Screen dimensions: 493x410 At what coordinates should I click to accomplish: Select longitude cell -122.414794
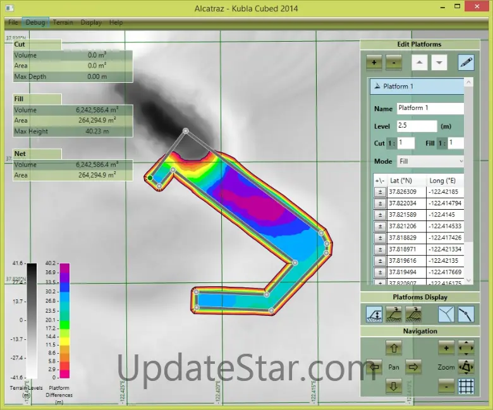coord(445,203)
